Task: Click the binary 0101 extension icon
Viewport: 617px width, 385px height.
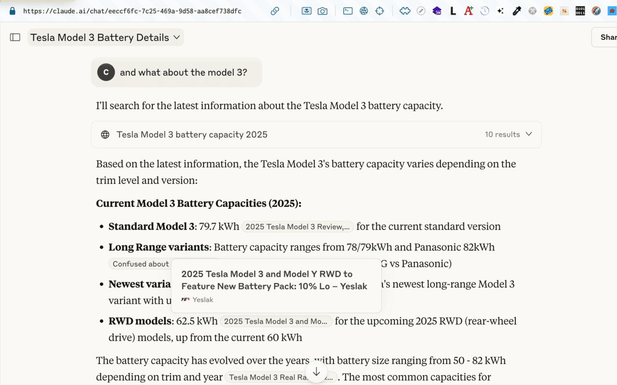Action: click(x=580, y=11)
